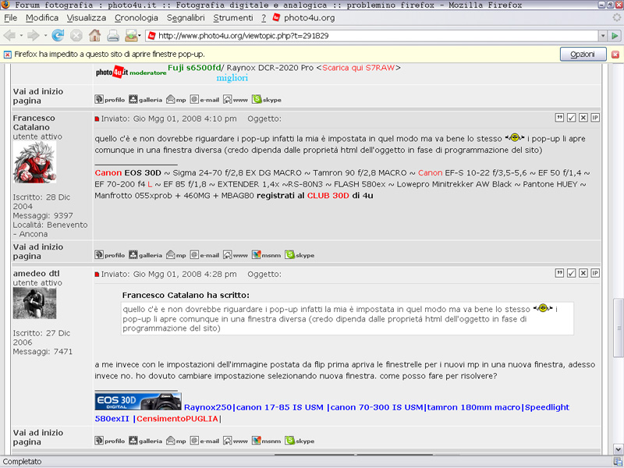Click the green Go arrow beside address bar

[615, 36]
